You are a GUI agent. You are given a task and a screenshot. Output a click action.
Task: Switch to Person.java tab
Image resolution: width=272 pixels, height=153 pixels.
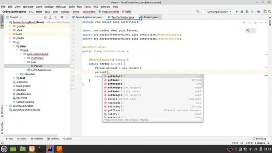150,17
